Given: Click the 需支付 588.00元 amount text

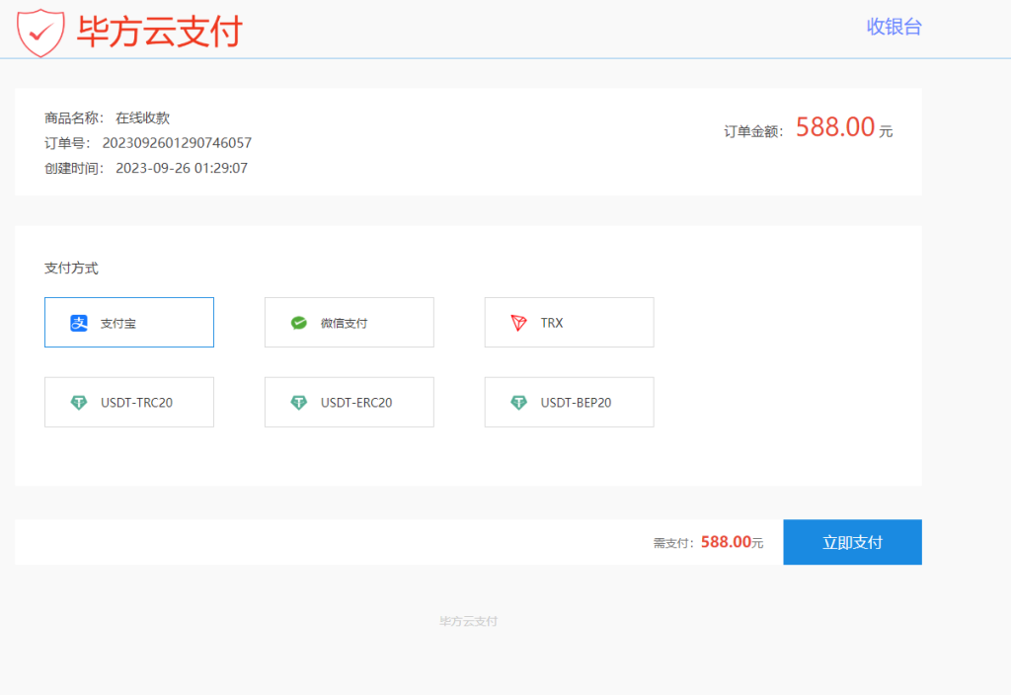Looking at the screenshot, I should pos(707,542).
